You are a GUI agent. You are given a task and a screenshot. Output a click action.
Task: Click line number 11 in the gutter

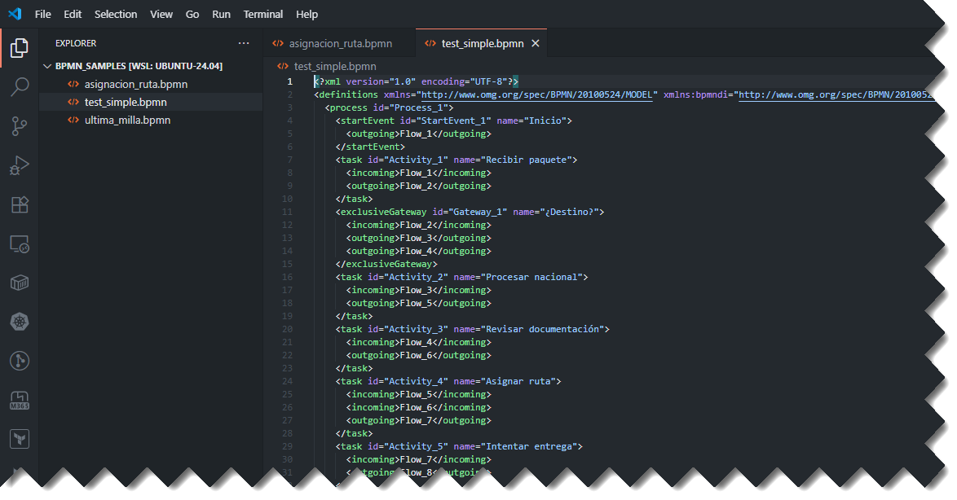(287, 212)
